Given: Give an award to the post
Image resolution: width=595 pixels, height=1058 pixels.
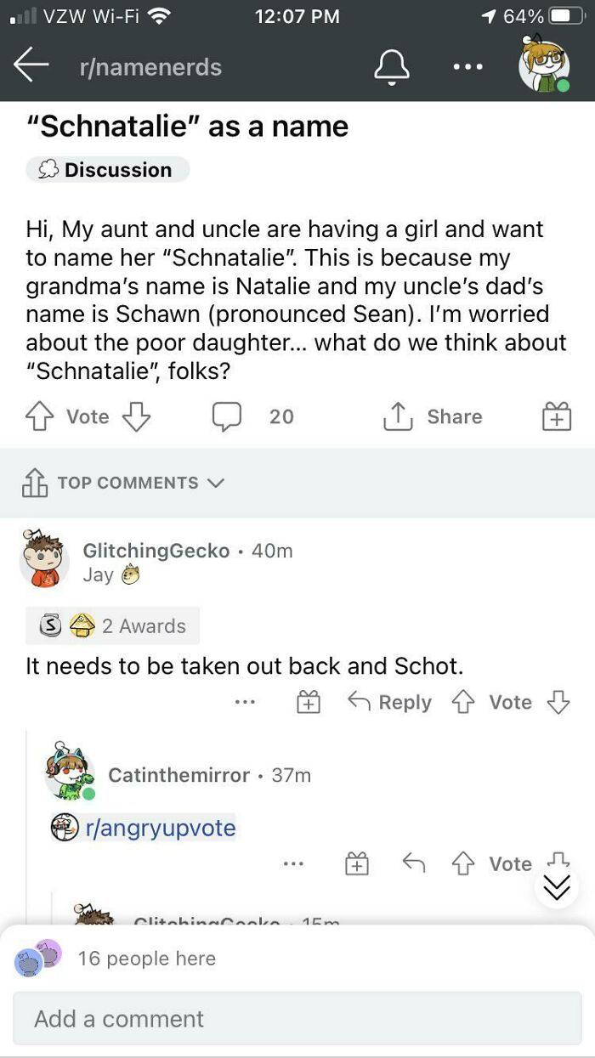Looking at the screenshot, I should (x=556, y=417).
